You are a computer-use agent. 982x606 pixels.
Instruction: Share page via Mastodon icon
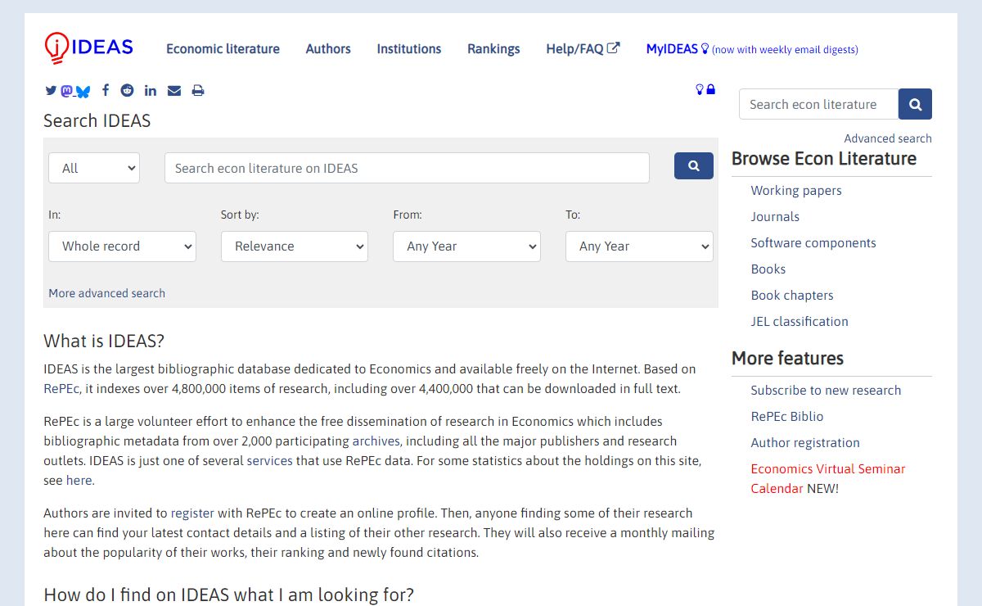click(x=66, y=91)
